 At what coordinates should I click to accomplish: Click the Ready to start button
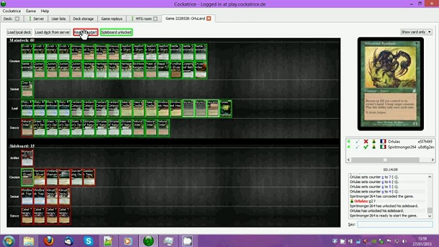click(x=86, y=32)
